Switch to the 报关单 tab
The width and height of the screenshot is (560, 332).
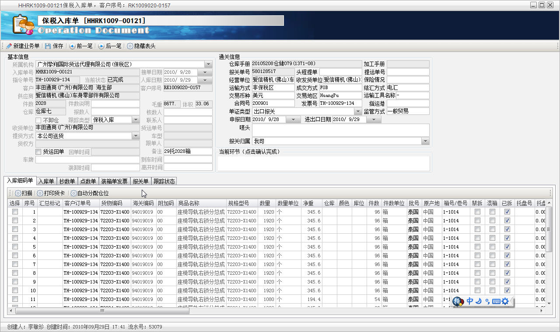pyautogui.click(x=140, y=181)
